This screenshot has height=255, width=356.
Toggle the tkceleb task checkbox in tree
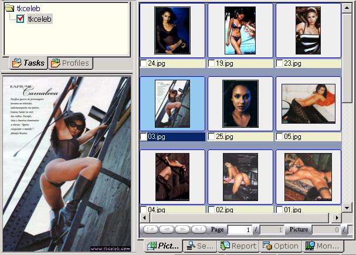click(x=21, y=19)
